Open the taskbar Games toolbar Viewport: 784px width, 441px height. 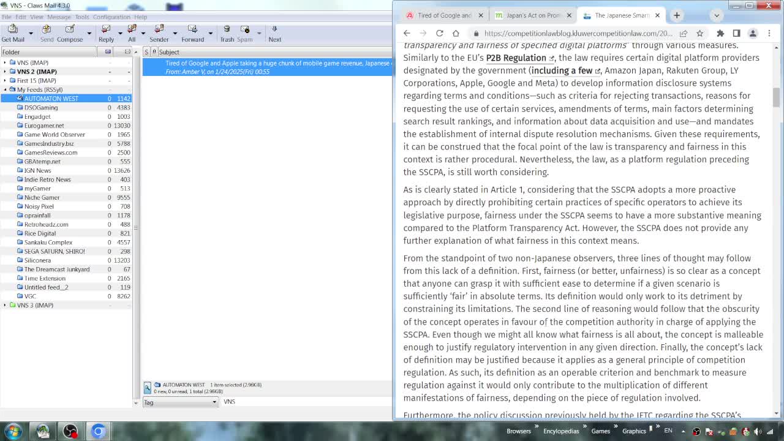coord(600,431)
